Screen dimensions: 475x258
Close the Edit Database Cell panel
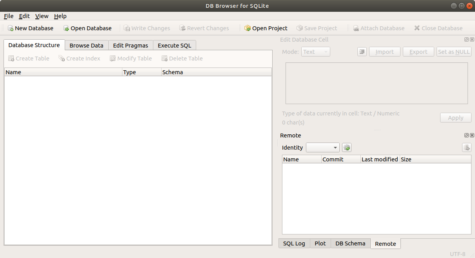[x=472, y=40]
